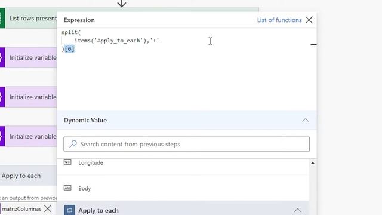The height and width of the screenshot is (215, 382).
Task: Click the Dynamic Value heading
Action: 85,121
